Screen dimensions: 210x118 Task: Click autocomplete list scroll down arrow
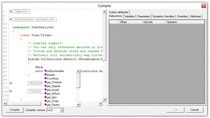[x=78, y=105]
